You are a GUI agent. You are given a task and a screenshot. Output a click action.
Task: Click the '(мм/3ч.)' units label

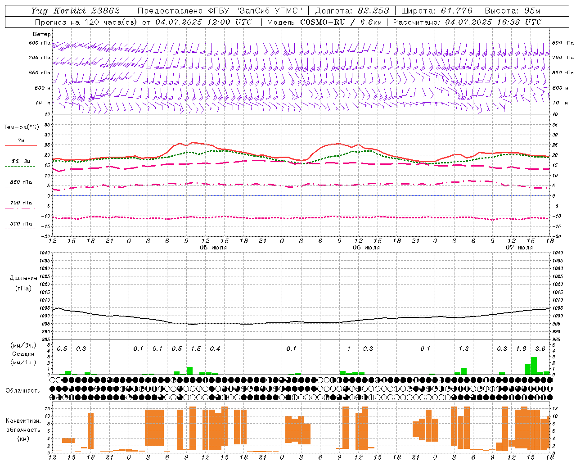(x=23, y=345)
